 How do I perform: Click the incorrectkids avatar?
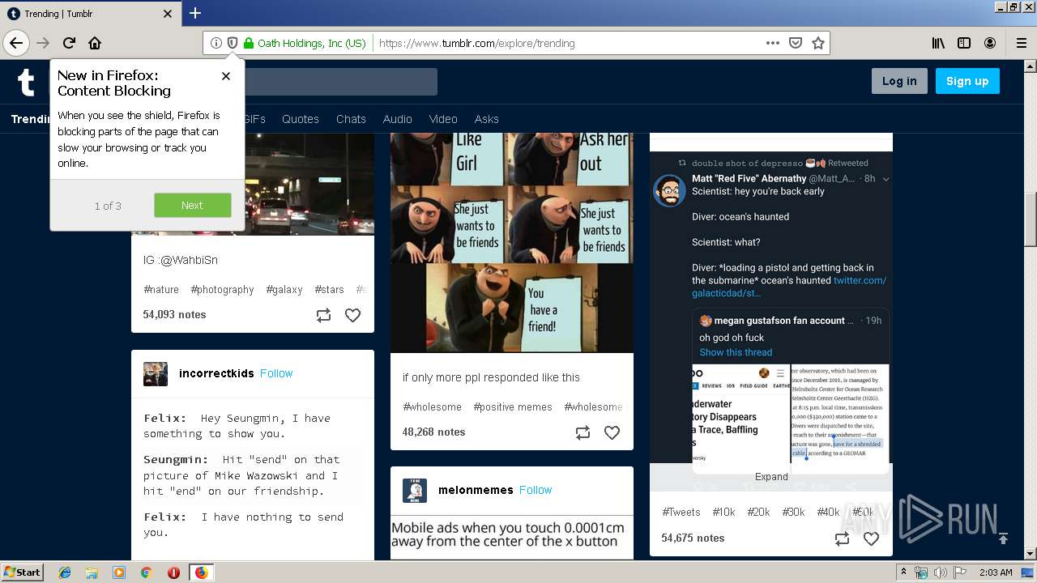tap(156, 373)
